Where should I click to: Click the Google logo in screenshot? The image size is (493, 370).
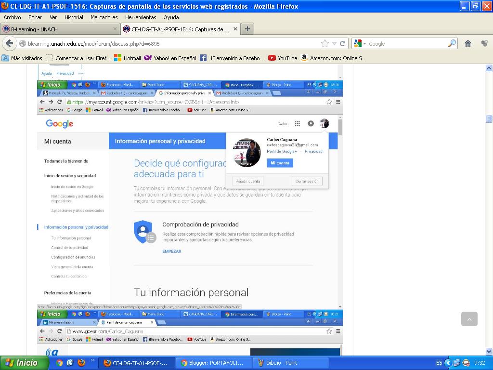pos(59,124)
